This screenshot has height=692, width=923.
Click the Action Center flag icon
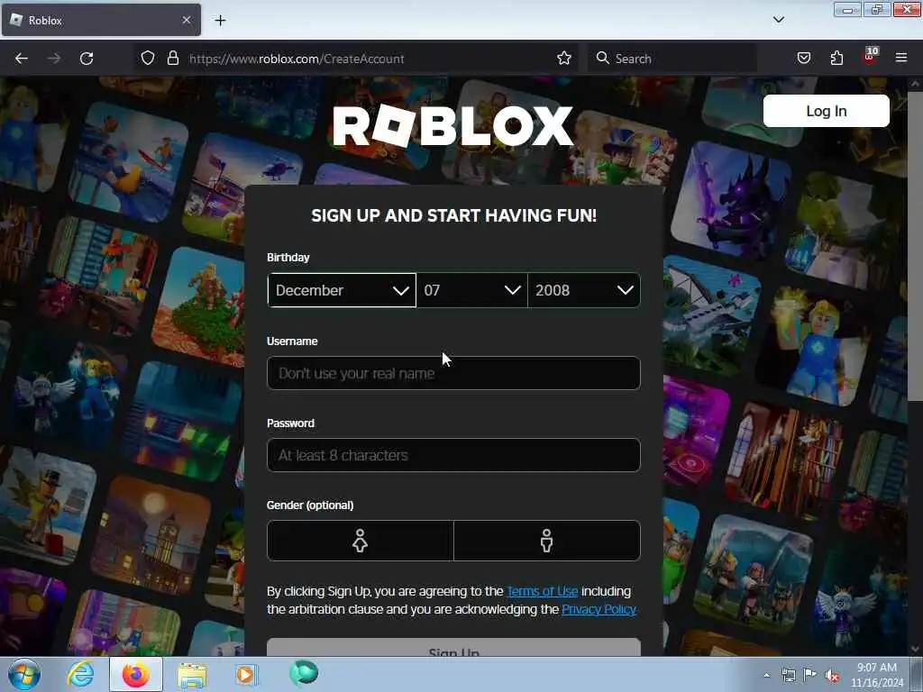(810, 675)
